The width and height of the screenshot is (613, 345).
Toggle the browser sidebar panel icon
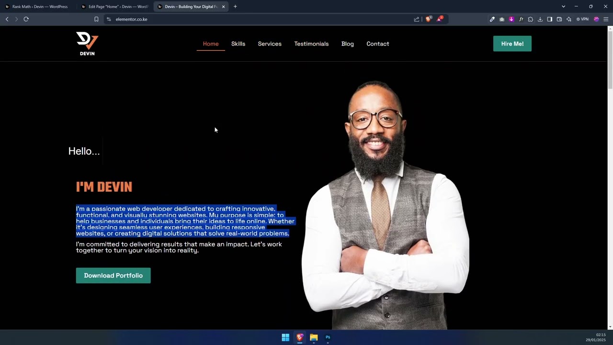[x=549, y=19]
